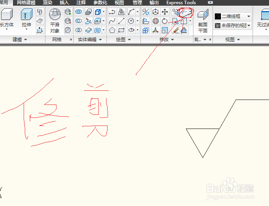Viewport: 269px width, 206px height.
Task: Click the Refine Mesh icon
Action: click(x=68, y=30)
